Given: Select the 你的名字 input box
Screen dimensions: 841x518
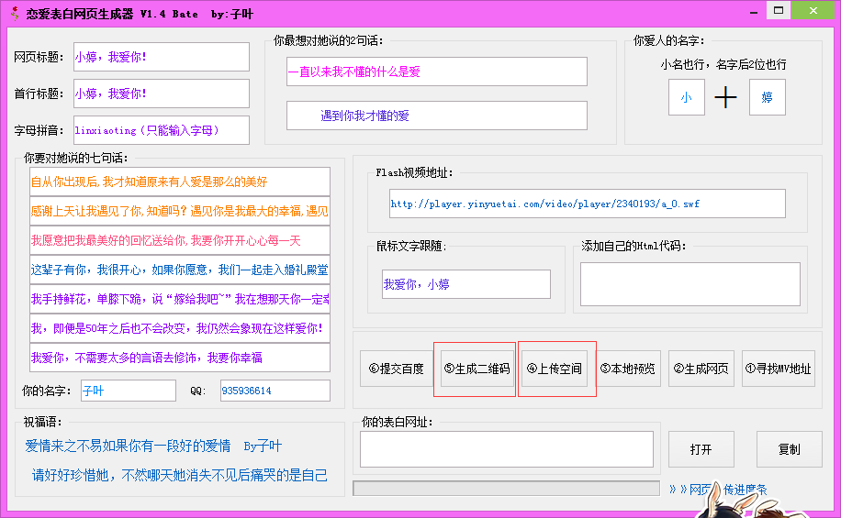Looking at the screenshot, I should [x=128, y=391].
